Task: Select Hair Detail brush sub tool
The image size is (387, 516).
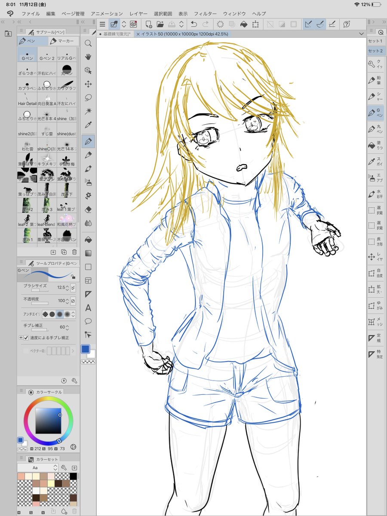Action: tap(28, 99)
